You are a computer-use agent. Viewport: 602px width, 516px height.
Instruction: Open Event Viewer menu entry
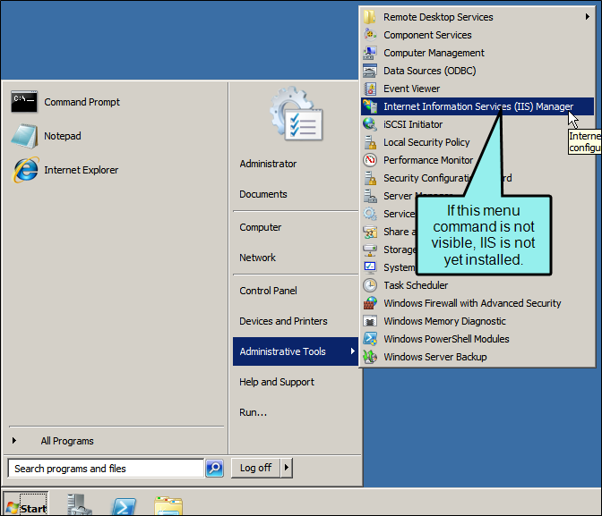click(x=477, y=89)
